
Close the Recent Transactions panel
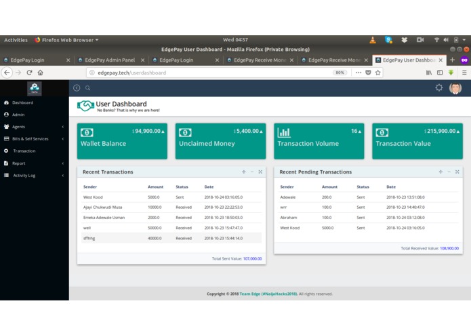[x=260, y=172]
